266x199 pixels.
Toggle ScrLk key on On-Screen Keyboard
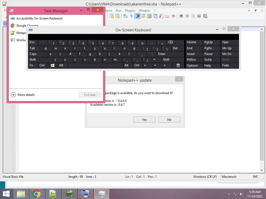point(211,60)
